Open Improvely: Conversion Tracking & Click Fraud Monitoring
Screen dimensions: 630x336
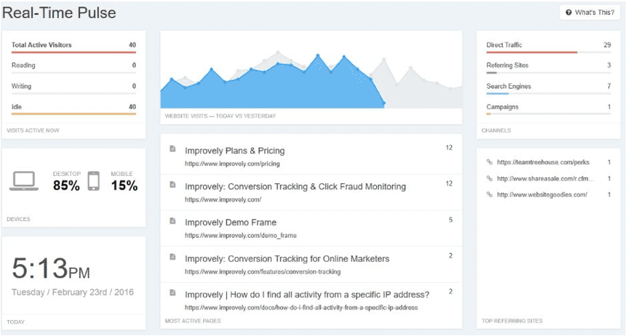pyautogui.click(x=295, y=186)
